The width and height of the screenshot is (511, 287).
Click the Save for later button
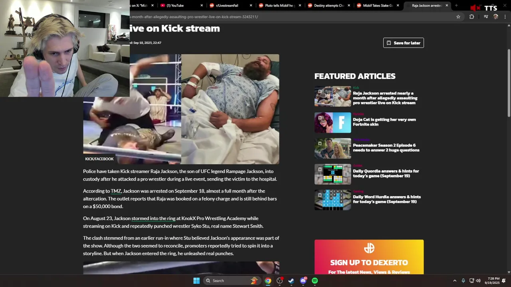click(x=403, y=43)
